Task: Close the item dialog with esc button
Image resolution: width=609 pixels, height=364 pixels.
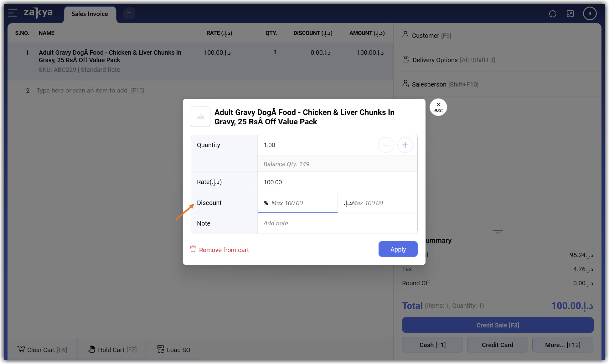Action: point(438,107)
